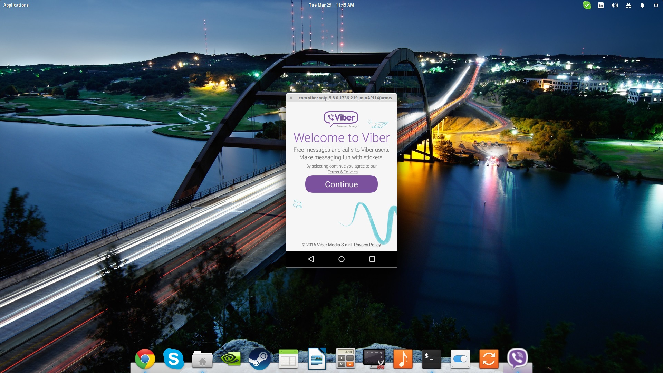The height and width of the screenshot is (373, 663).
Task: Open the Terms & Policies link
Action: [x=343, y=172]
